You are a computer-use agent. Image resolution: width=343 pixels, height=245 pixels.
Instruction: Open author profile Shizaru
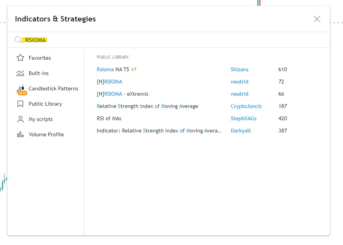[x=240, y=69]
